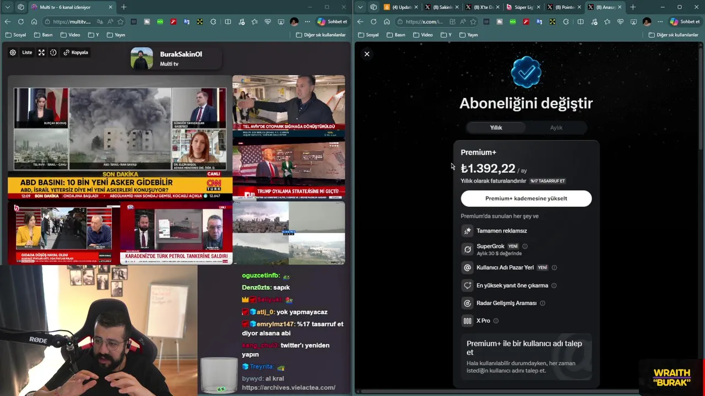Click Premium+ kademesine yükselt button
Screen dimensions: 705x396
(526, 199)
